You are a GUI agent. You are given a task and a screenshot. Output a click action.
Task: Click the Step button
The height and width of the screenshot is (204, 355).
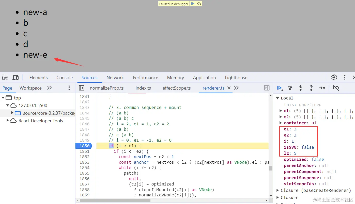[x=322, y=88]
